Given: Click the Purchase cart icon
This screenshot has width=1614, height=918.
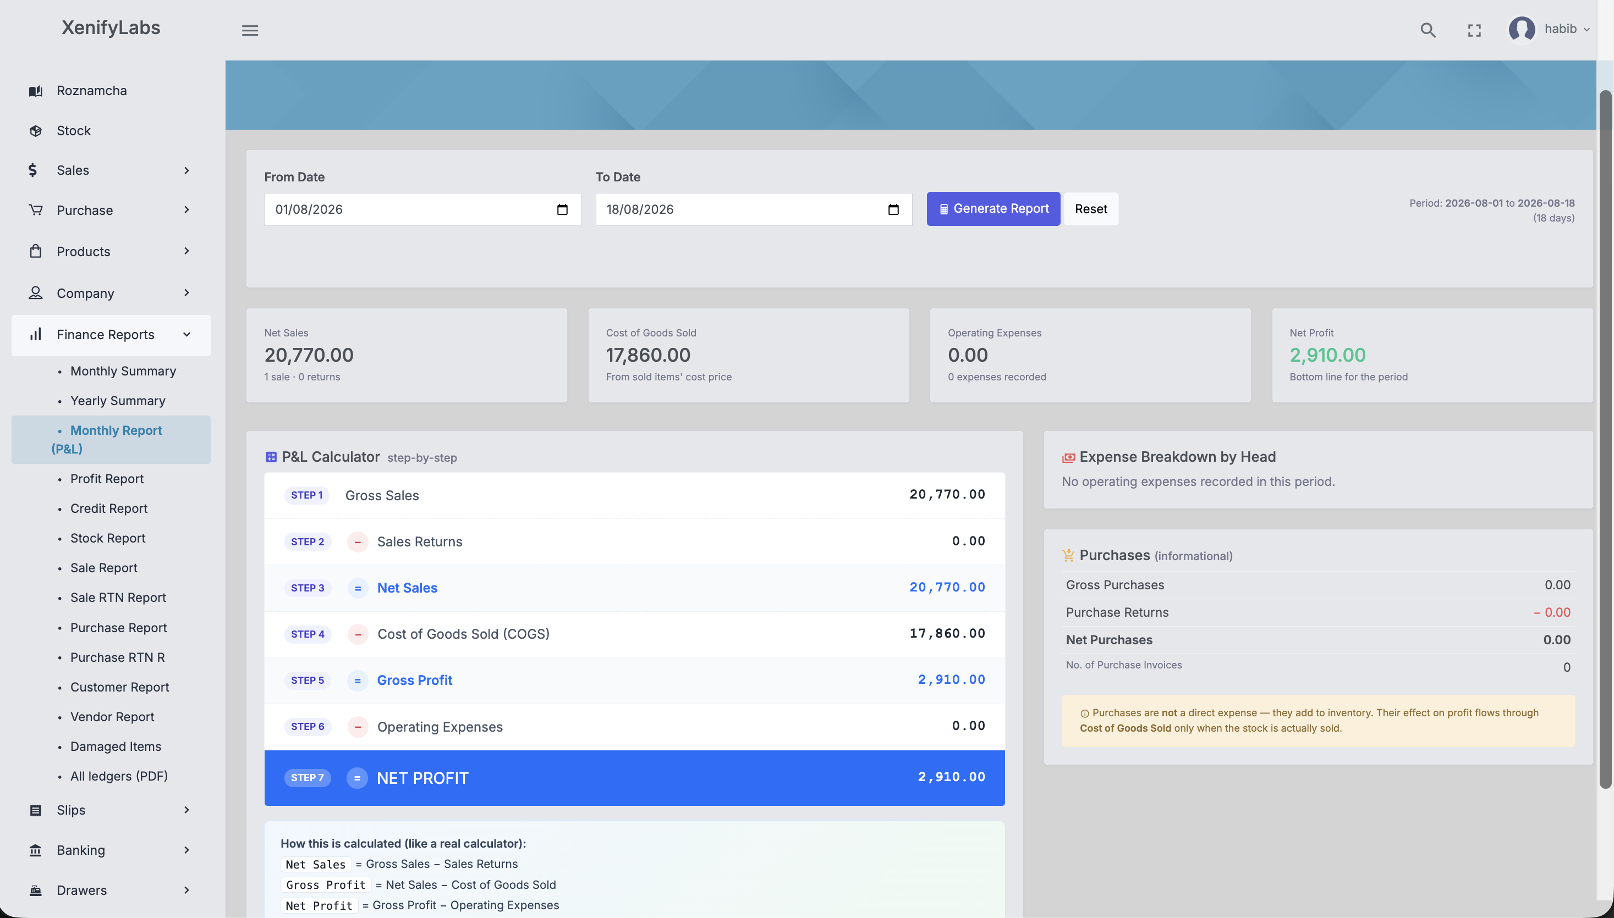Looking at the screenshot, I should pos(36,210).
